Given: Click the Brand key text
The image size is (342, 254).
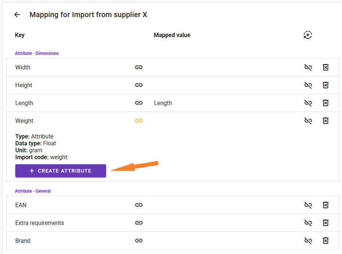Looking at the screenshot, I should tap(23, 241).
